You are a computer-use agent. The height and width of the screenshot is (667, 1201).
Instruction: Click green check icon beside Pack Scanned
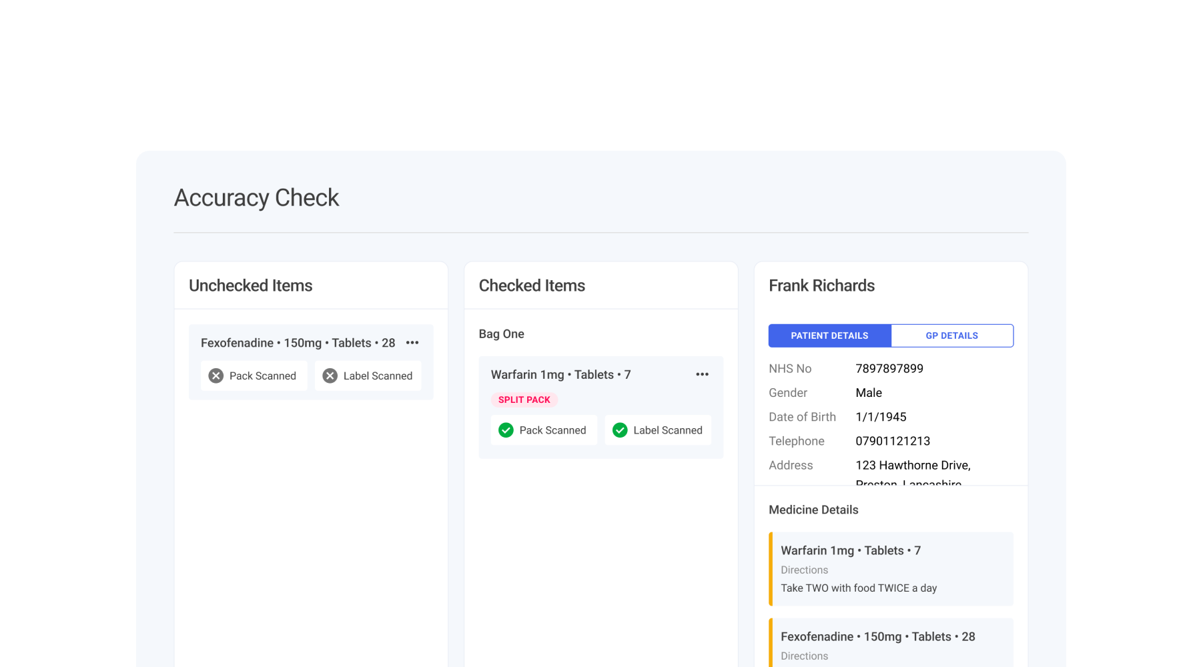click(506, 430)
